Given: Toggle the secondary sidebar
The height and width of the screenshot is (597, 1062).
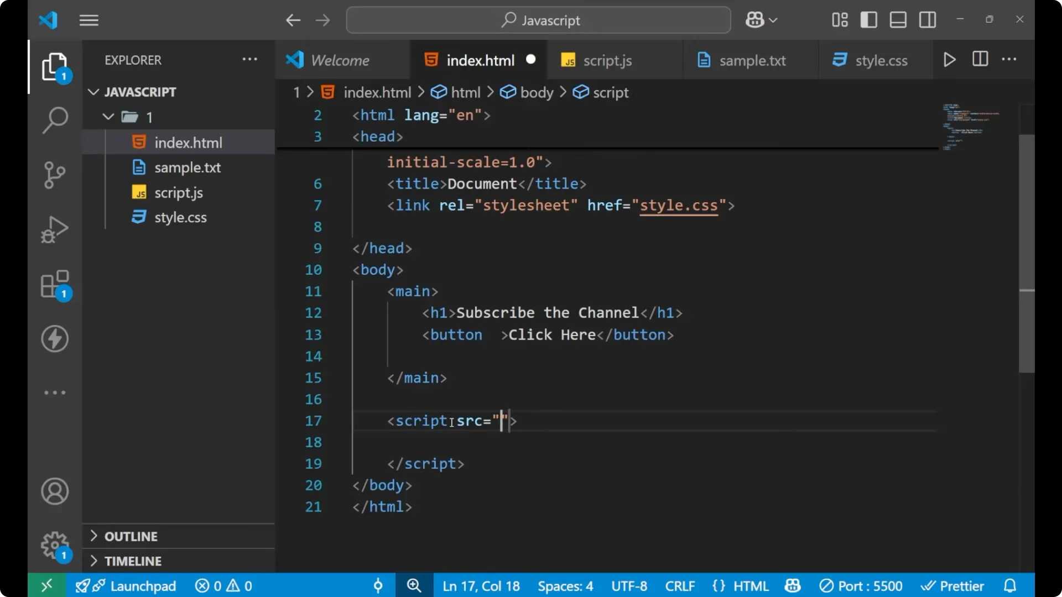Looking at the screenshot, I should 927,19.
